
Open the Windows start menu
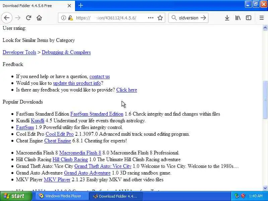click(16, 196)
